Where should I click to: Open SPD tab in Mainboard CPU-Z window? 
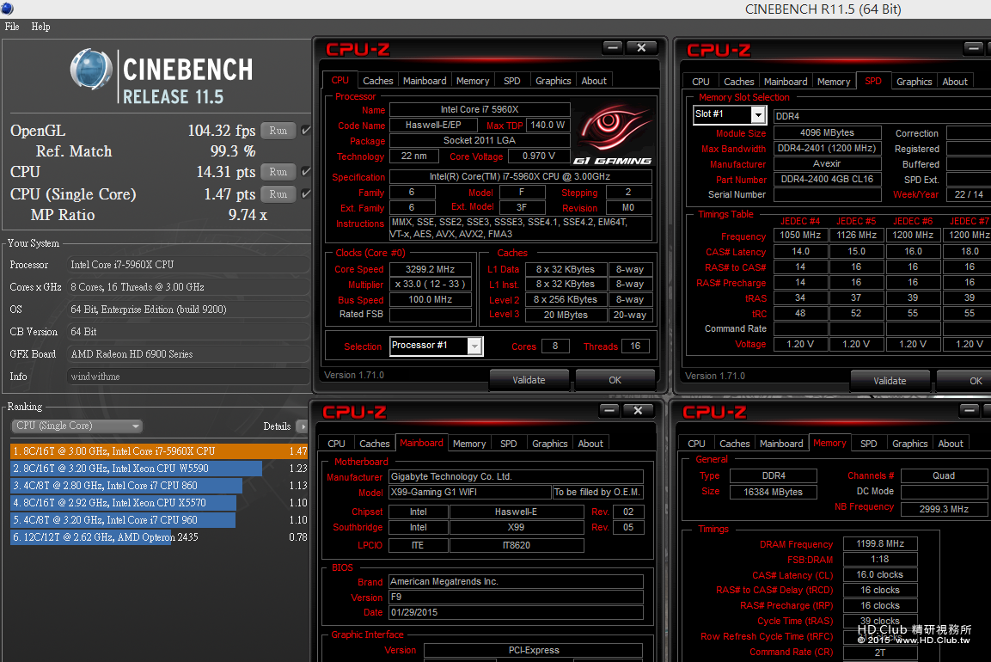coord(509,444)
